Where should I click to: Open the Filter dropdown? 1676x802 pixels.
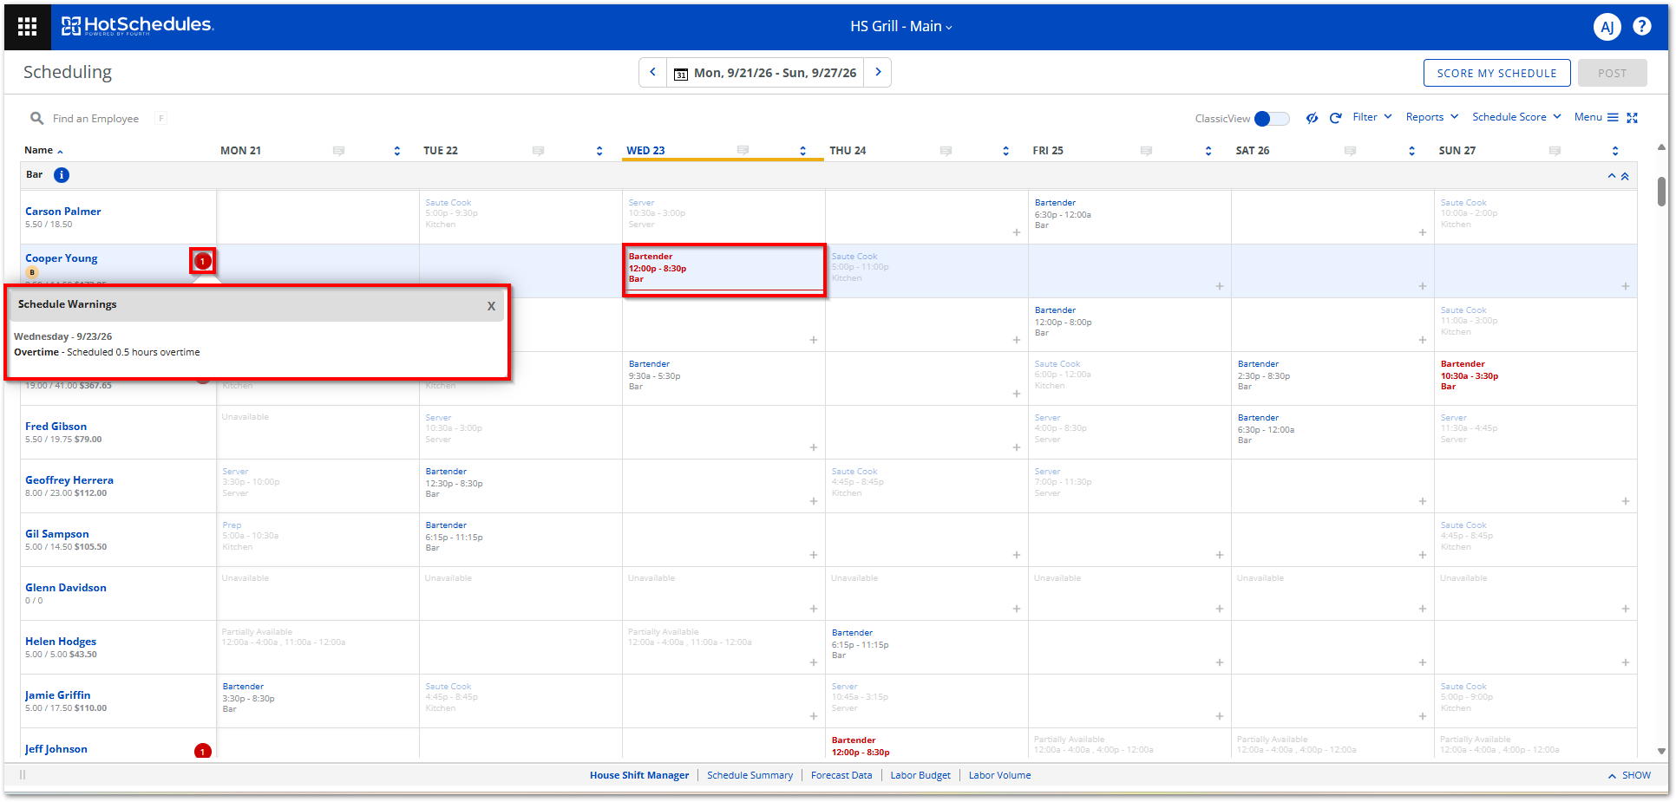pyautogui.click(x=1372, y=117)
